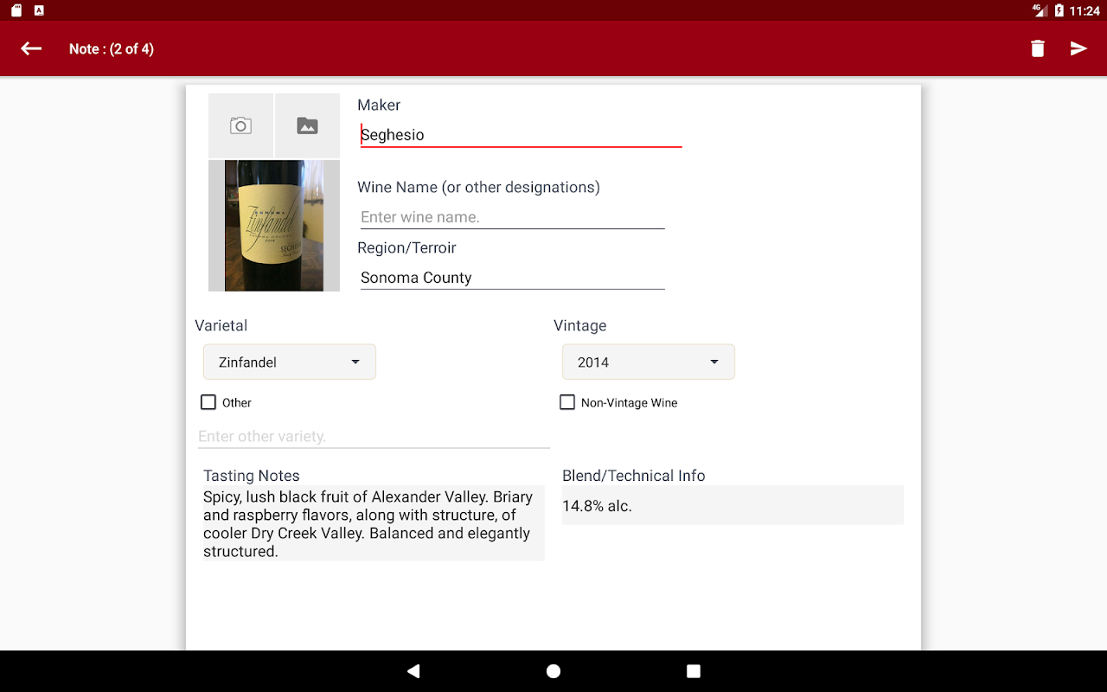The height and width of the screenshot is (692, 1107).
Task: Click the Tasting Notes label
Action: [x=252, y=476]
